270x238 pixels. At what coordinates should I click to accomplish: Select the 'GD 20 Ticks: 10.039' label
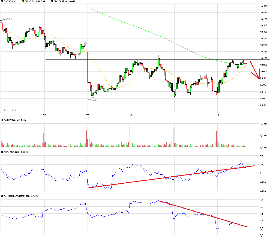tap(35, 1)
